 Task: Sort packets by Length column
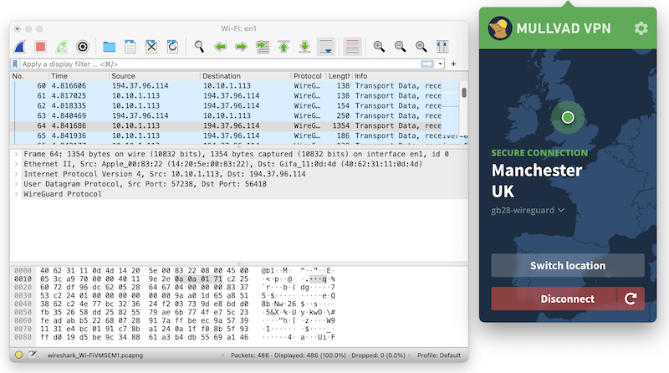[339, 76]
